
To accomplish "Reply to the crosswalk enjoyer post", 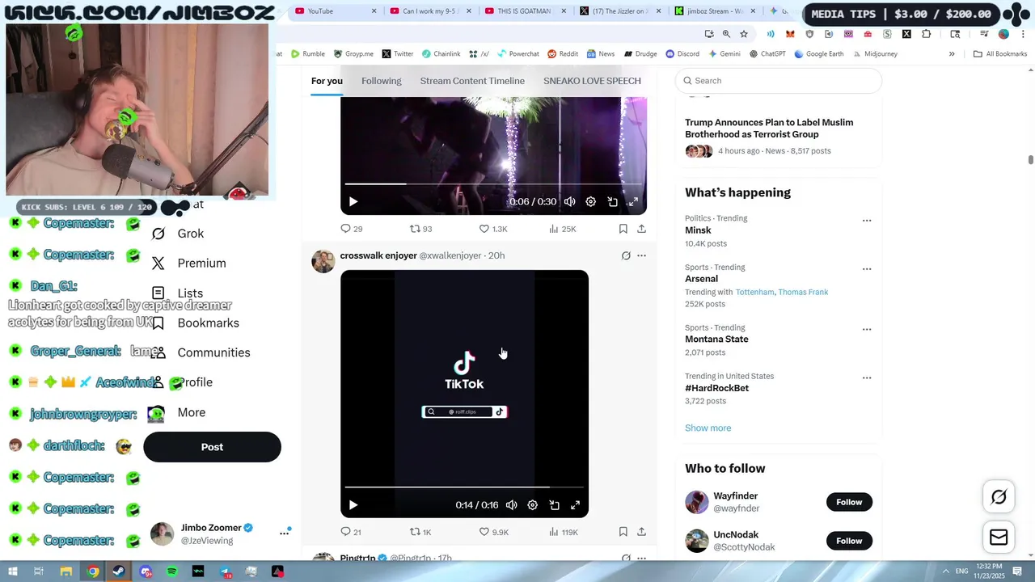I will pos(351,532).
